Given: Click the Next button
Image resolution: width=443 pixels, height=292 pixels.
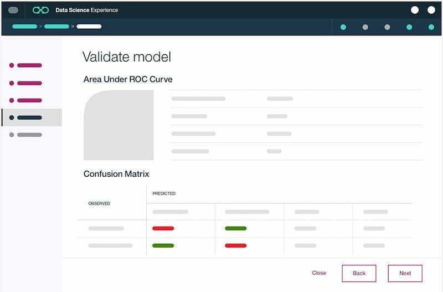Looking at the screenshot, I should click(x=405, y=273).
